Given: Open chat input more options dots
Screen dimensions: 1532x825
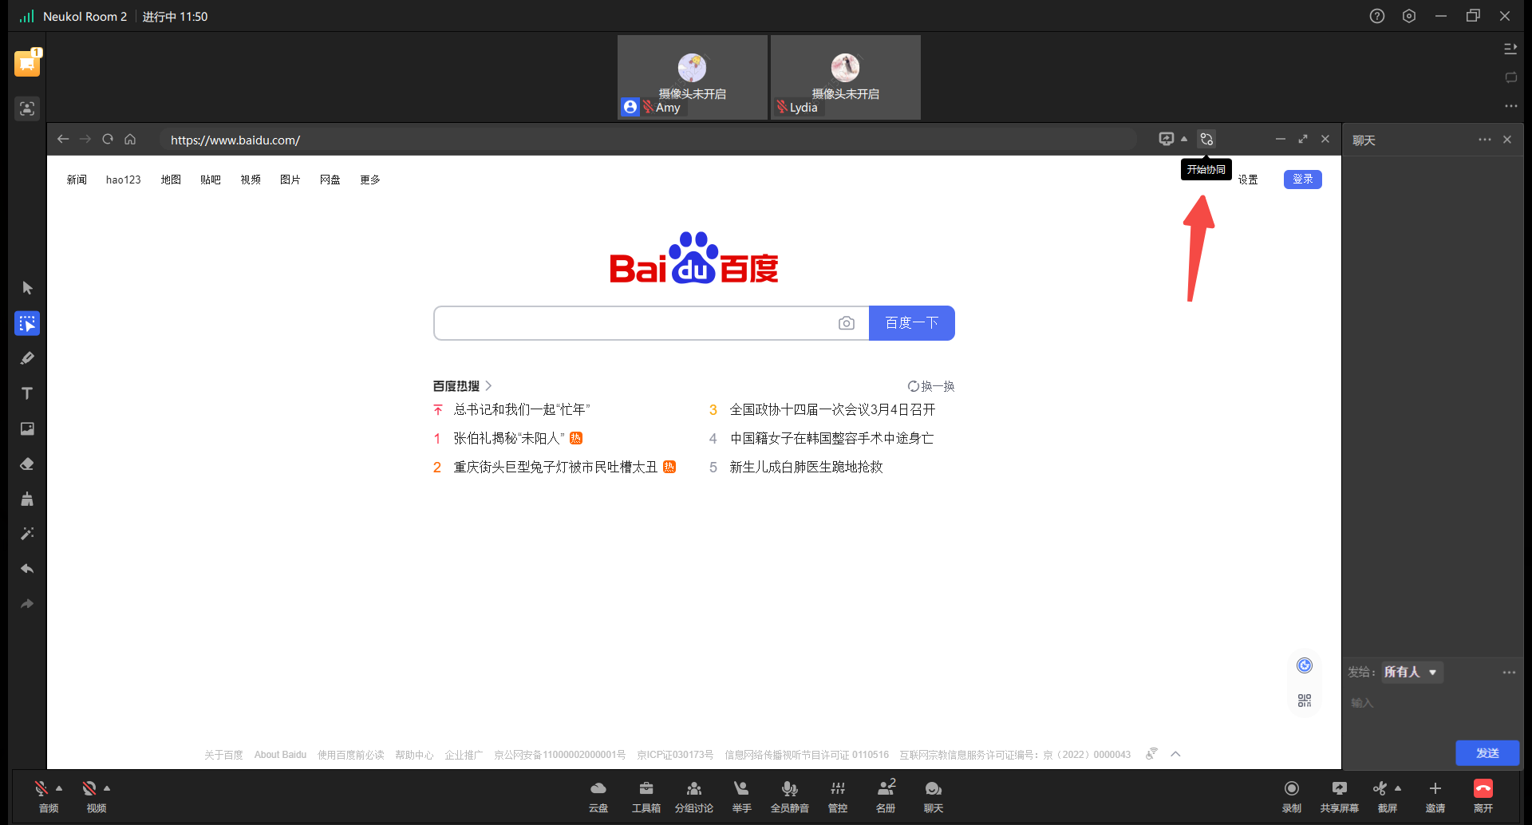Looking at the screenshot, I should [x=1509, y=673].
